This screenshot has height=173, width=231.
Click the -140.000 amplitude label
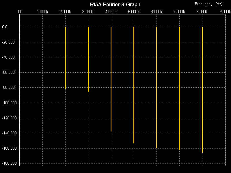9,133
